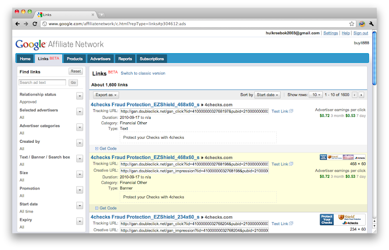Go forward with the browser forward arrow

click(x=26, y=24)
